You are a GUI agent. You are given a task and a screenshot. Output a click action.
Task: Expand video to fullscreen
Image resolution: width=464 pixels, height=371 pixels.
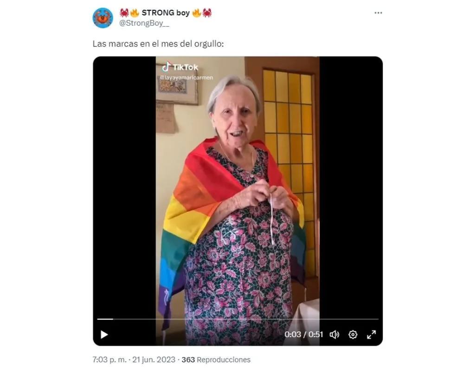point(371,335)
